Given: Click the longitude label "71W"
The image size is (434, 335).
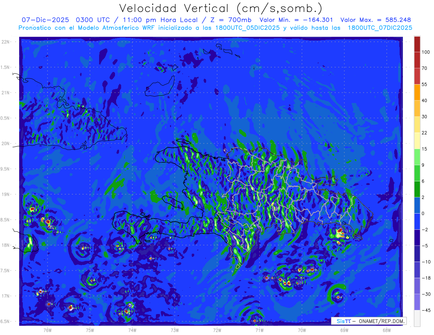Looking at the screenshot, I should pos(259,330).
